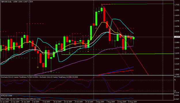Viewport: 180px width, 103px height.
Task: Click the 7 Aug 2009 date label
Action: click(111, 102)
